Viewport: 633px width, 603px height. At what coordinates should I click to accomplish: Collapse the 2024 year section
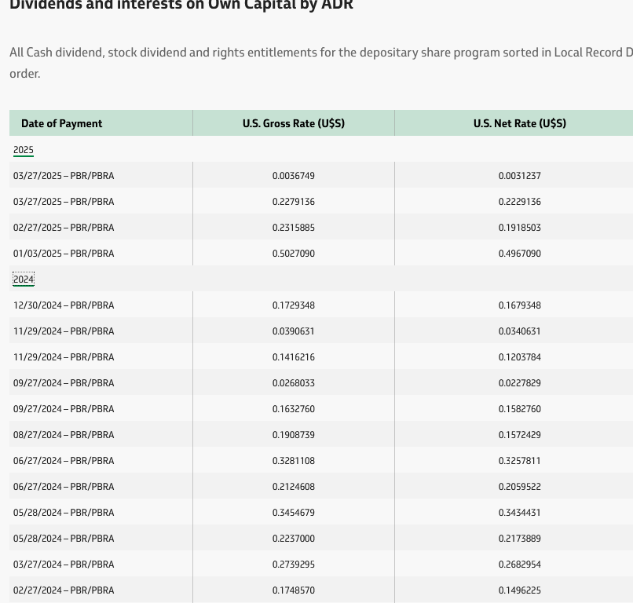click(x=24, y=280)
